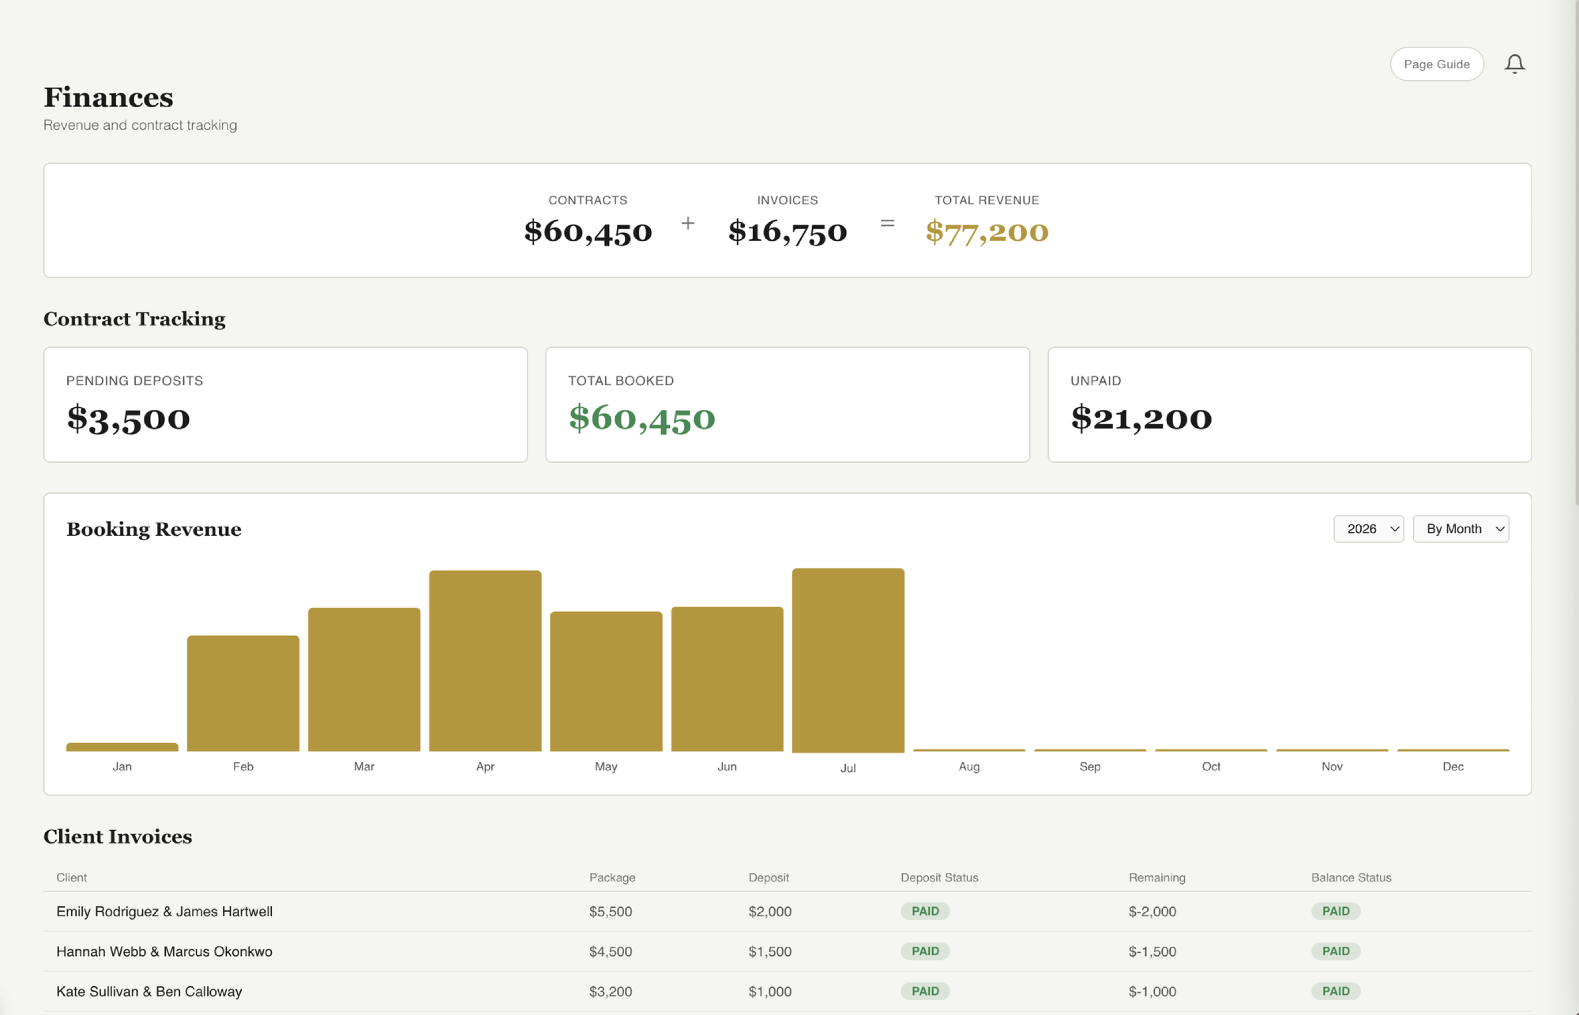This screenshot has height=1015, width=1579.
Task: Click the Total Revenue $77,200 figure
Action: click(x=986, y=231)
